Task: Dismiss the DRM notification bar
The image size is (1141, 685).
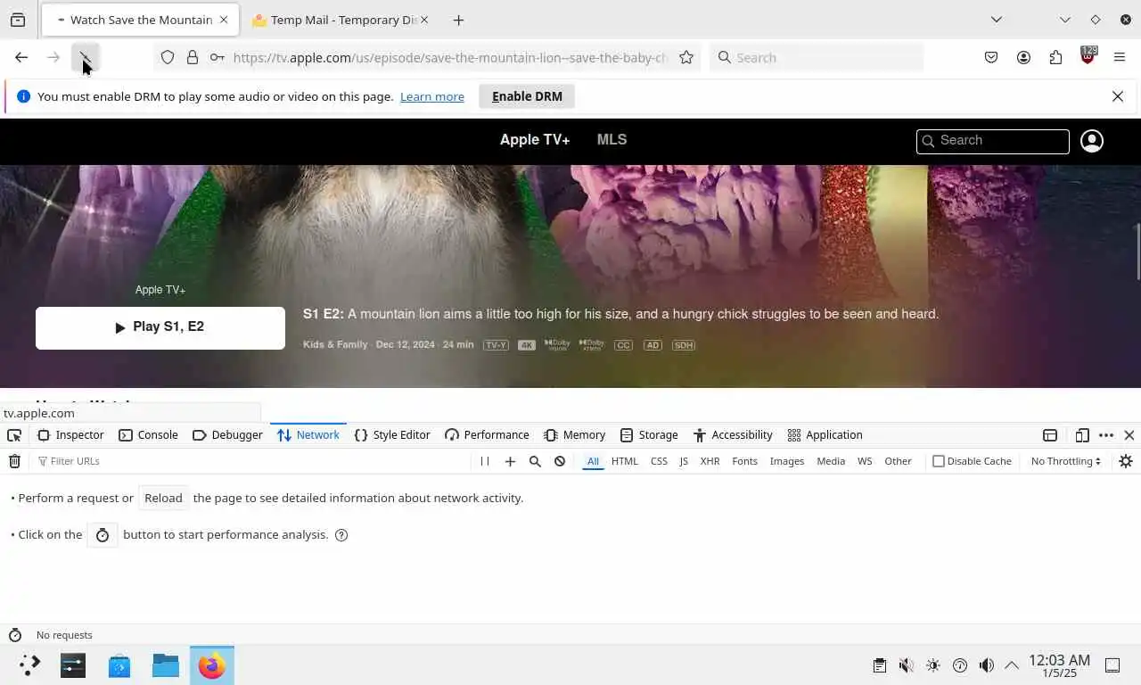Action: (x=1118, y=96)
